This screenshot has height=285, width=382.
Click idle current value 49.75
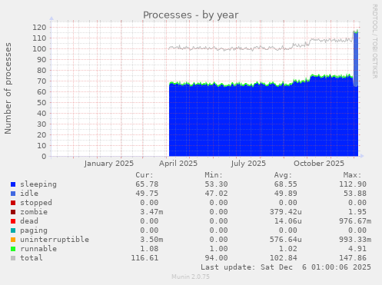(x=147, y=194)
